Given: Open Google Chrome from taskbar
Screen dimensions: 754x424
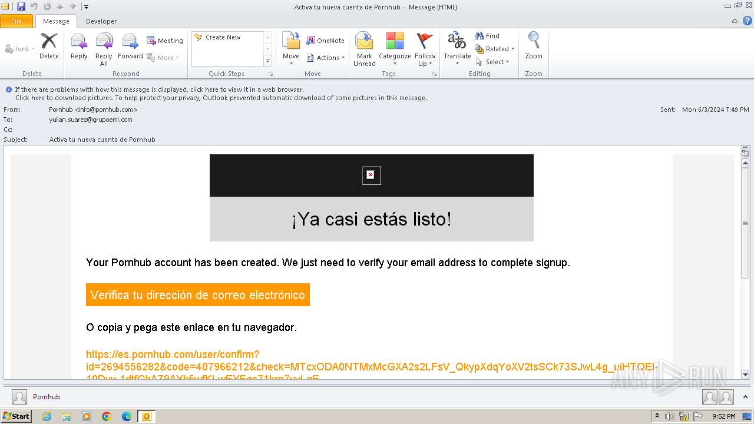Looking at the screenshot, I should (107, 416).
